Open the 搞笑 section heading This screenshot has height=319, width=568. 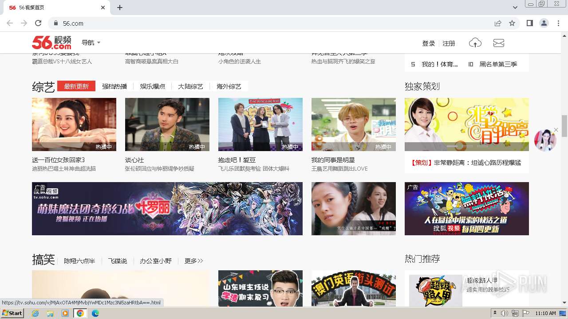pyautogui.click(x=43, y=260)
